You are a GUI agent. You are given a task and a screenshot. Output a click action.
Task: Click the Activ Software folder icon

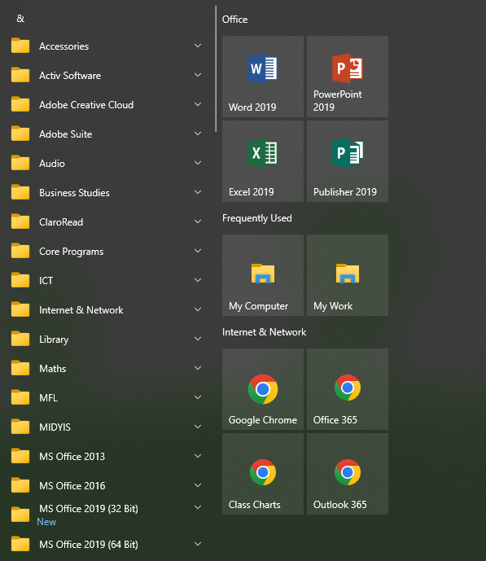coord(20,75)
